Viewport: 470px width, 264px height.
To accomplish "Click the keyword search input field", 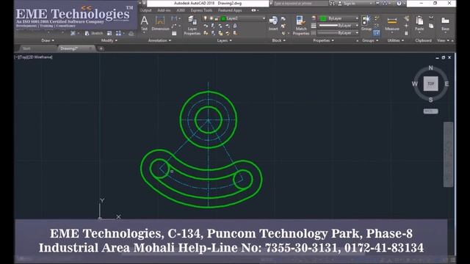I will (x=300, y=3).
